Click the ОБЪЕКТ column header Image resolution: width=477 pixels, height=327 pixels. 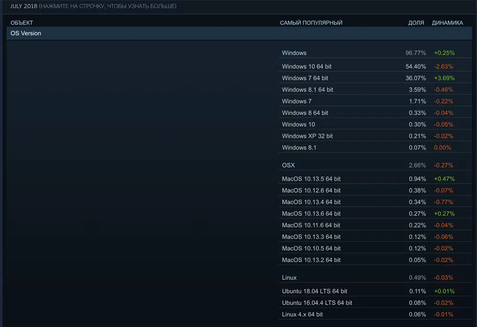21,22
